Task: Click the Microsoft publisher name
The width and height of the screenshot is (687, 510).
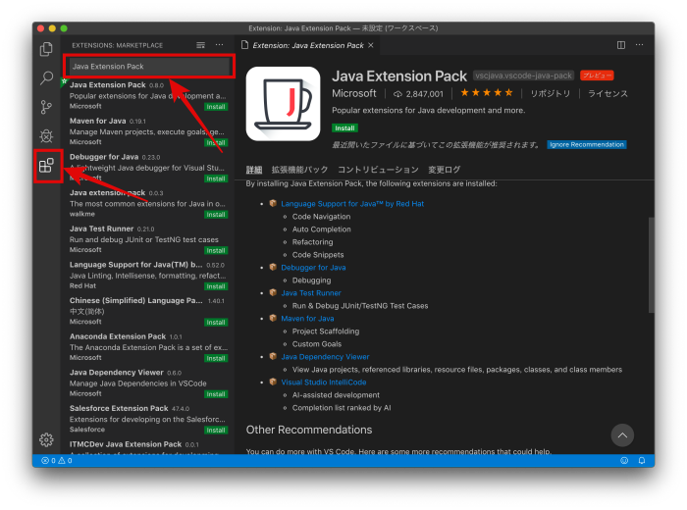Action: pos(353,93)
